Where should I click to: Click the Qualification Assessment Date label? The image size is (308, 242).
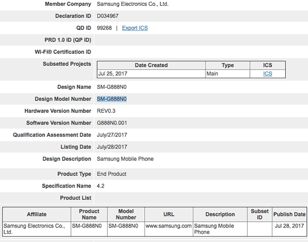52,135
